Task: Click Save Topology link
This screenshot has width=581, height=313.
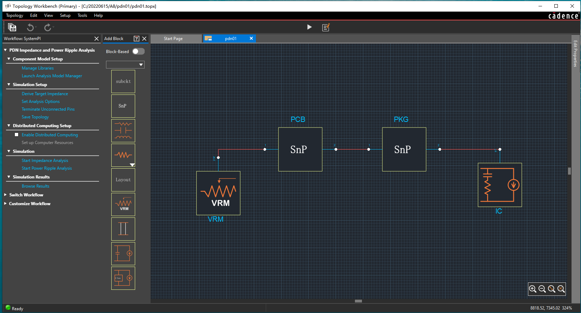Action: 35,117
